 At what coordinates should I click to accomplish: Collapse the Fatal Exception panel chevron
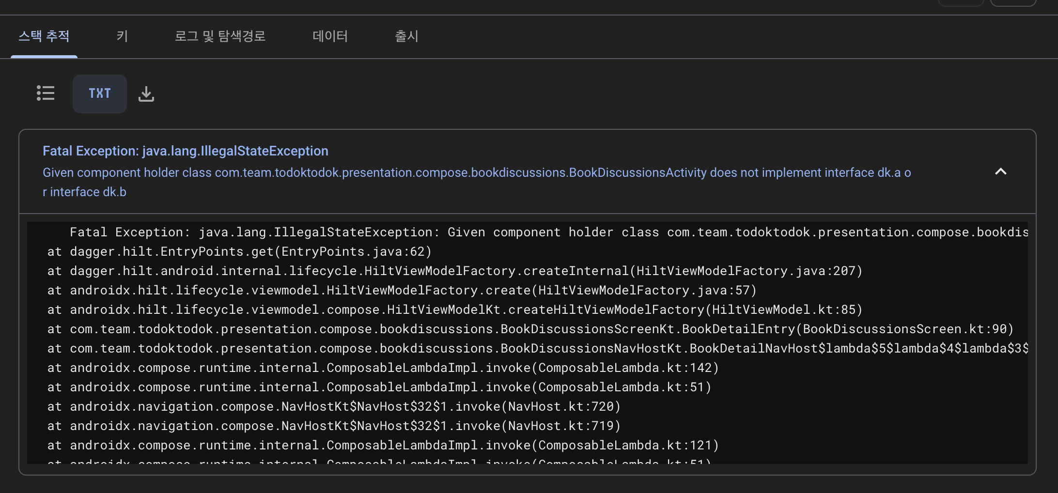[1000, 172]
